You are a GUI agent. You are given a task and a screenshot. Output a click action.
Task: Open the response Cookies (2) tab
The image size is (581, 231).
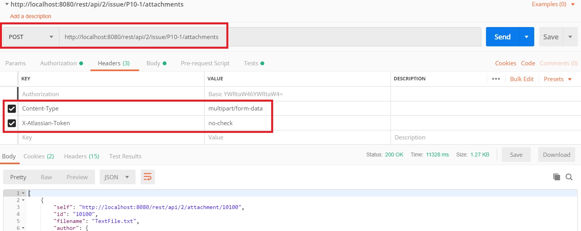point(39,156)
